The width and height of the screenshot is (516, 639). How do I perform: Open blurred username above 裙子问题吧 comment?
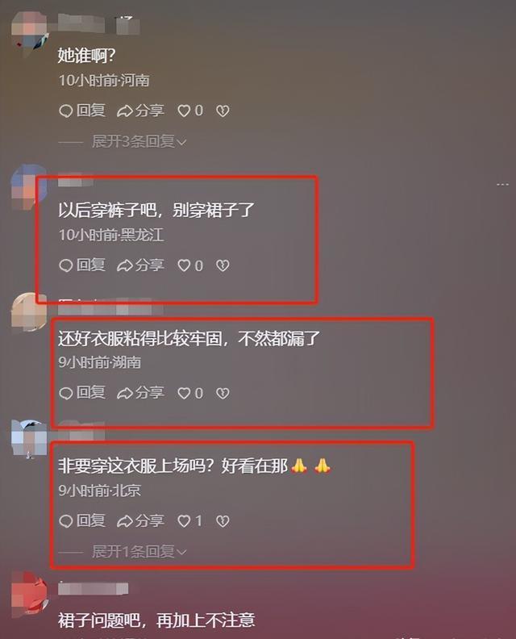click(94, 588)
